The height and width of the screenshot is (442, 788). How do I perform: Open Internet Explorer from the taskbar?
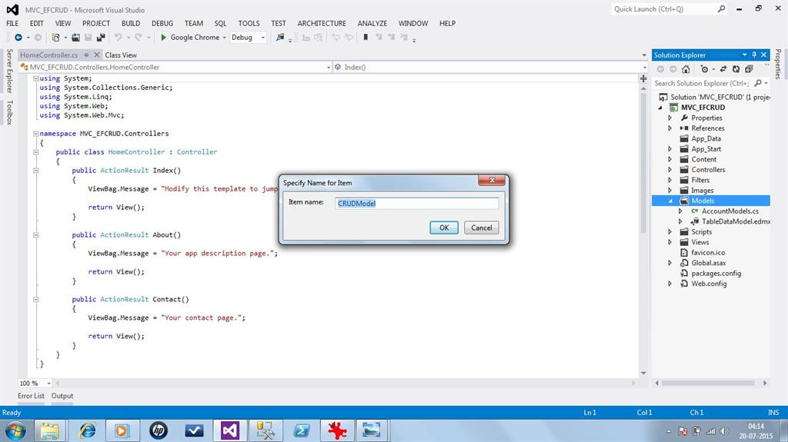click(x=88, y=430)
